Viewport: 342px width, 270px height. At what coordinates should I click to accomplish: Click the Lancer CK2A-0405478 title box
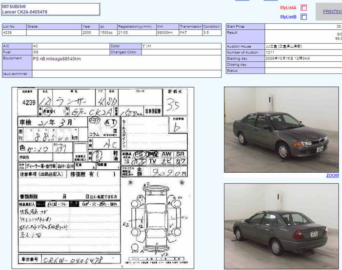pyautogui.click(x=51, y=9)
